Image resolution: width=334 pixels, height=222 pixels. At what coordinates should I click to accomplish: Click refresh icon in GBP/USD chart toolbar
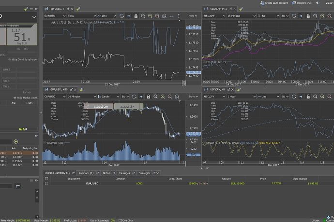point(134,97)
